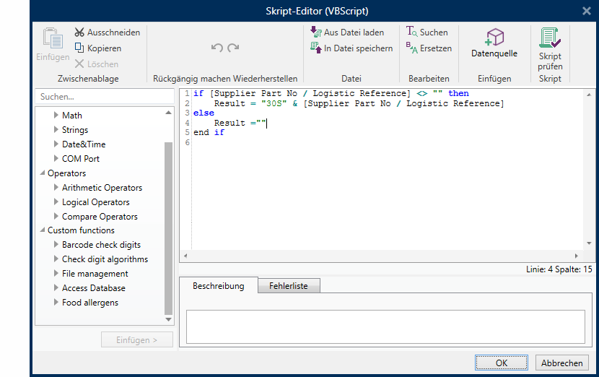Undo the last edit
This screenshot has width=599, height=377.
point(217,48)
